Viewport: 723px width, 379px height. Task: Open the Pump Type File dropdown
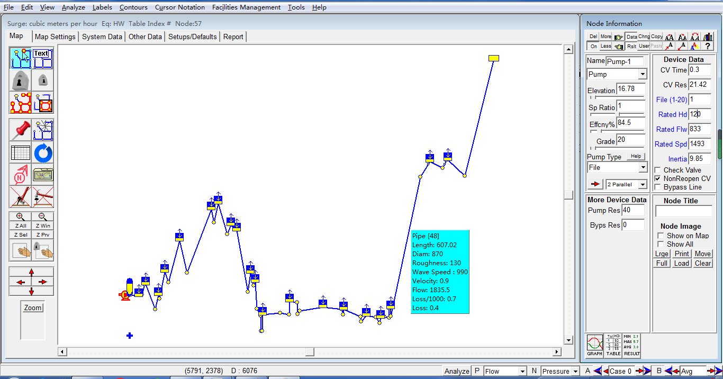643,168
